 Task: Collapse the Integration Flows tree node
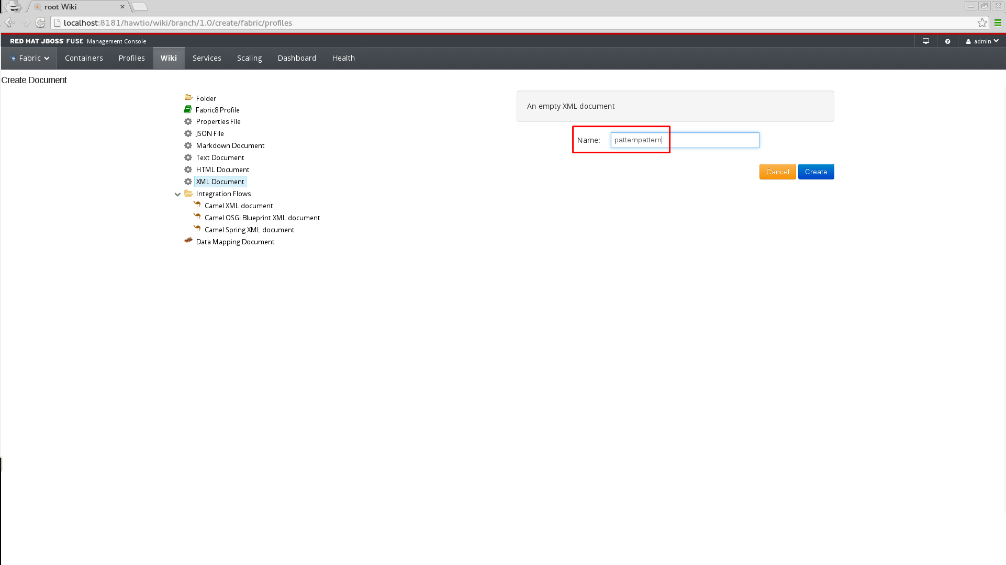pyautogui.click(x=177, y=194)
